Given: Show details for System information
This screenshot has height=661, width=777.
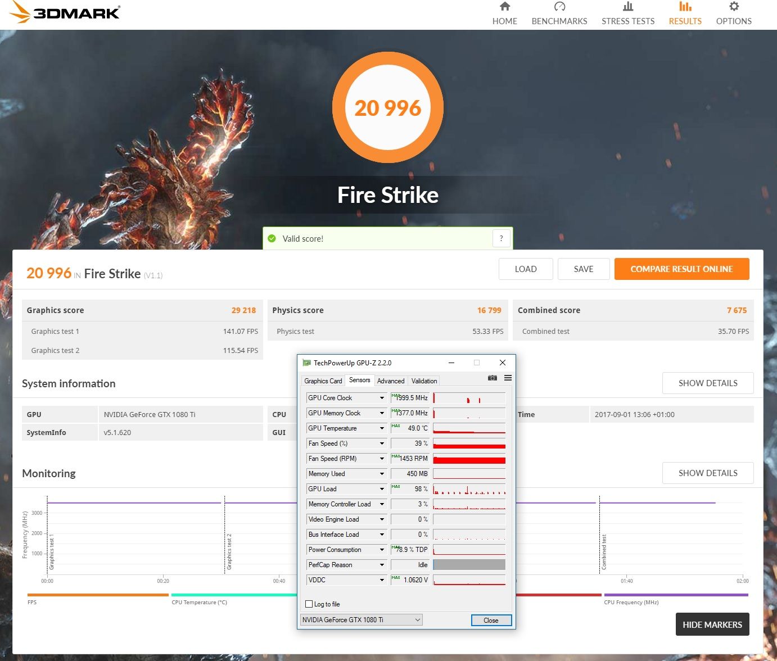Looking at the screenshot, I should [708, 383].
